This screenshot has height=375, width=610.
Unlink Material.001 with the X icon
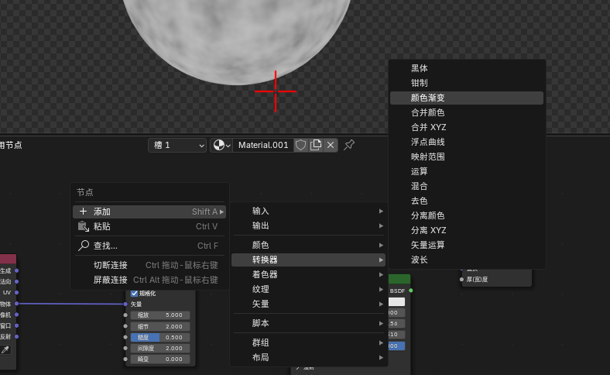(331, 145)
